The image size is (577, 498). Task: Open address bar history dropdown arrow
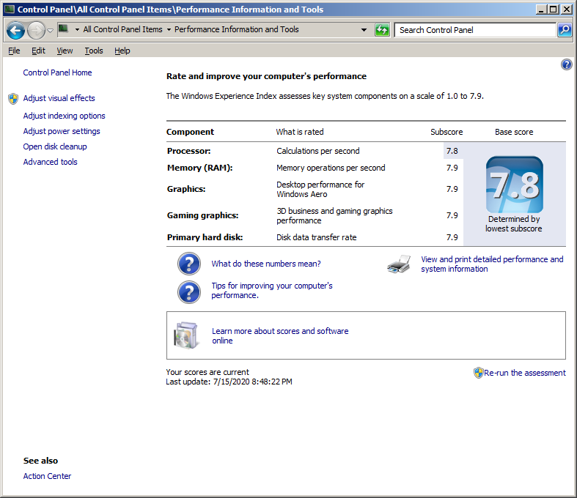tap(364, 30)
